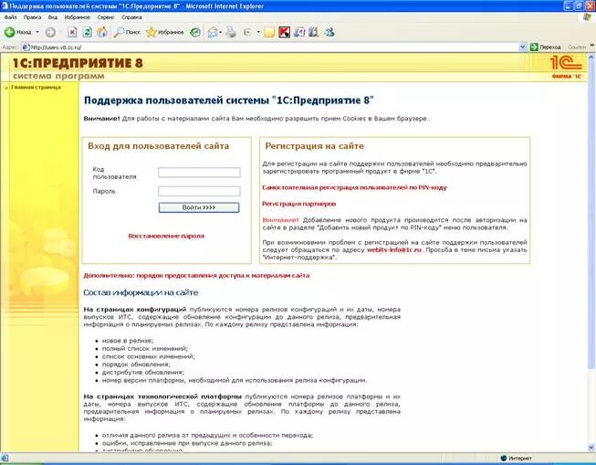Click the Ссылки toolbar chevron
Image resolution: width=596 pixels, height=465 pixels.
(591, 47)
